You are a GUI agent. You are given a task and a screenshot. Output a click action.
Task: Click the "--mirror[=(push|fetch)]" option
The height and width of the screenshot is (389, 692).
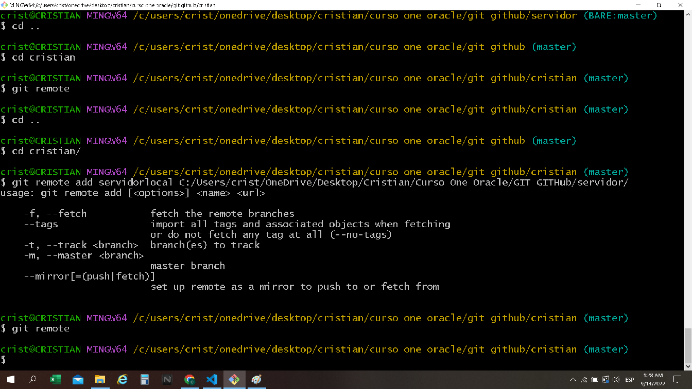[90, 276]
